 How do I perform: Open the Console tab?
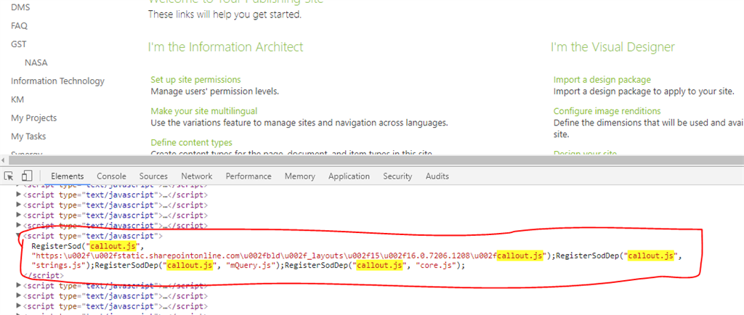tap(111, 176)
